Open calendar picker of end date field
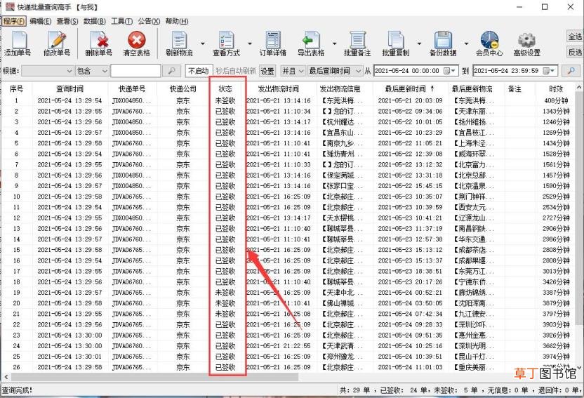 coord(549,71)
